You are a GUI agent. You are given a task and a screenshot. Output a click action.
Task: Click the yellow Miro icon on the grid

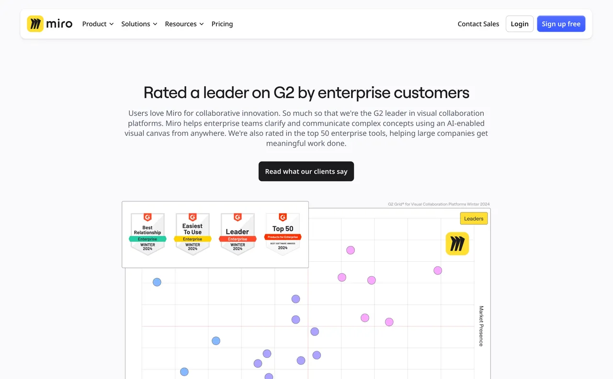(x=457, y=244)
